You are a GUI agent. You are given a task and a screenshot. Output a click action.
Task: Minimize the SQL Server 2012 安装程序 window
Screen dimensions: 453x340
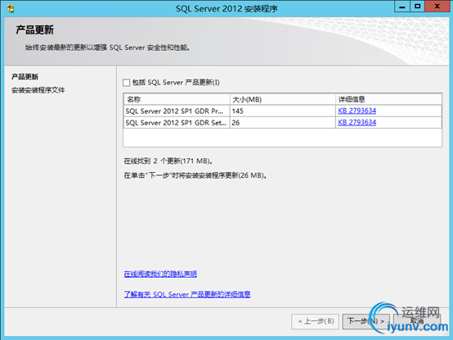(x=401, y=7)
